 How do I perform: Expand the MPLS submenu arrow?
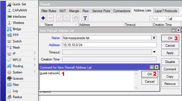click(35, 60)
